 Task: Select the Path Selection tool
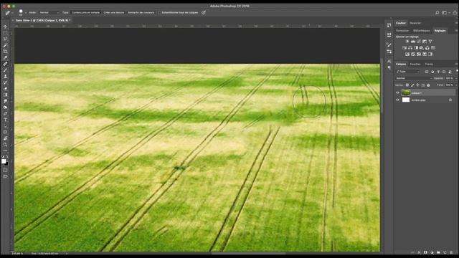pyautogui.click(x=5, y=126)
